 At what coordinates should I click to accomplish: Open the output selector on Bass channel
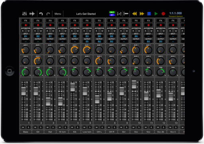[26, 42]
